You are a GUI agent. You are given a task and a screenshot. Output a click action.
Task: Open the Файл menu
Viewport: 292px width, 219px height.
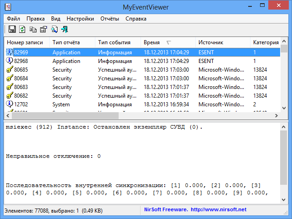tap(13, 19)
